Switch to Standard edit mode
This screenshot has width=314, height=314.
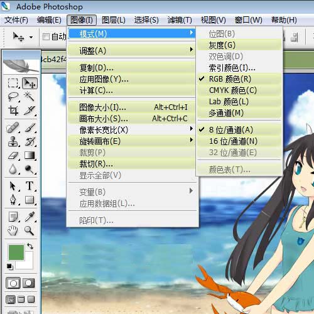coord(13,283)
